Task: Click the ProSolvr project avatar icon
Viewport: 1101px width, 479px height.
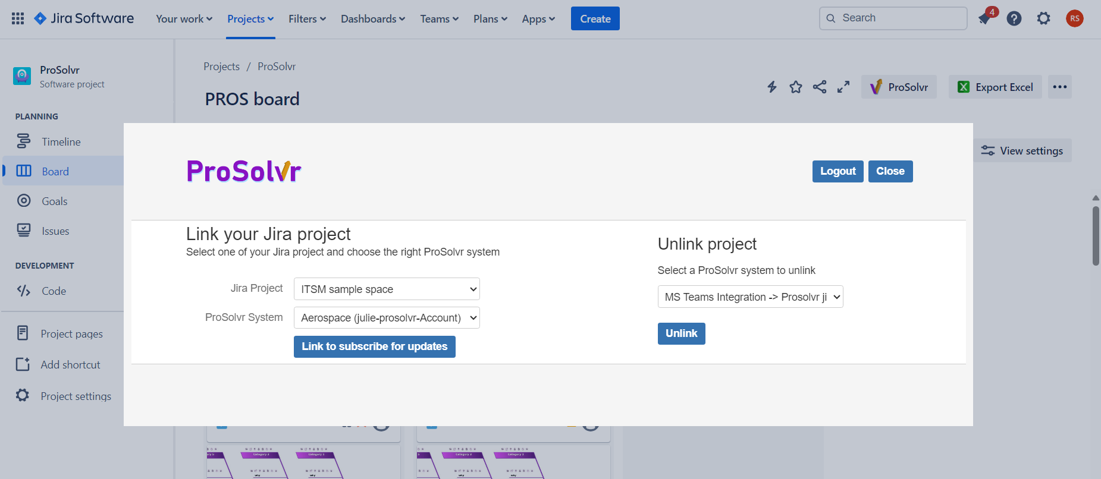Action: (x=22, y=76)
